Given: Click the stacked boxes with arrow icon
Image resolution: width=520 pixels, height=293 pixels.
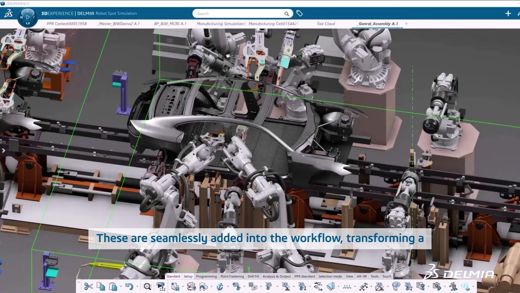Looking at the screenshot, I should (191, 286).
